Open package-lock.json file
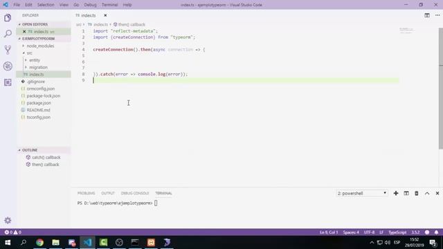This screenshot has height=249, width=443. coord(43,96)
